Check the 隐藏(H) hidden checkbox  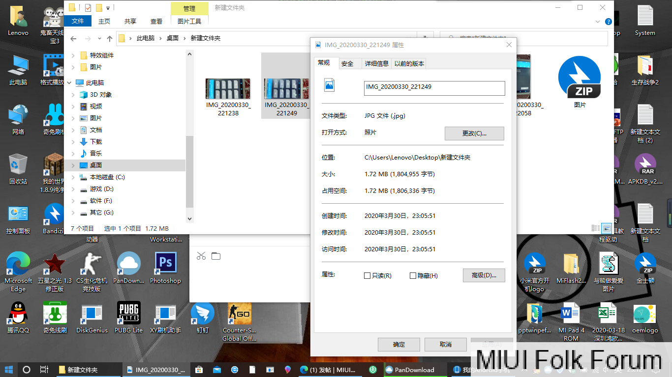coord(413,276)
